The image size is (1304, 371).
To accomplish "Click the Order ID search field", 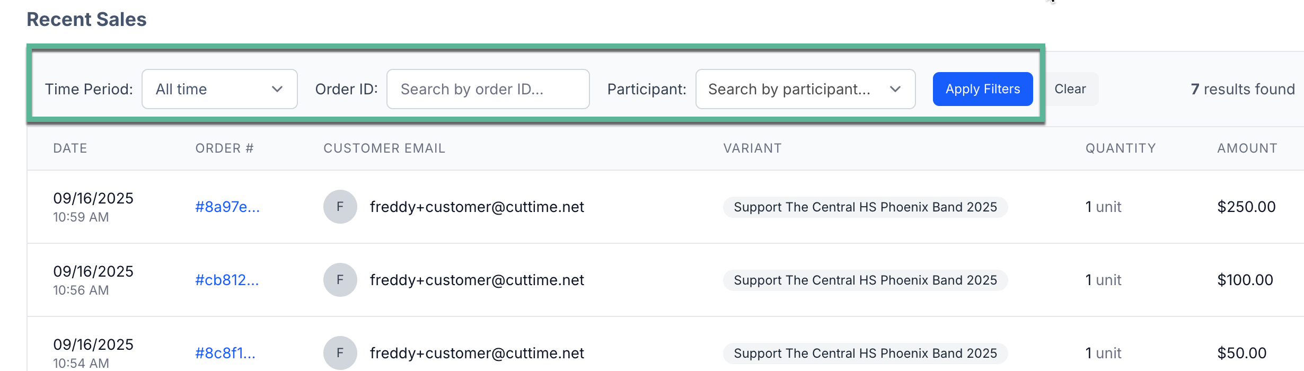I will point(488,89).
